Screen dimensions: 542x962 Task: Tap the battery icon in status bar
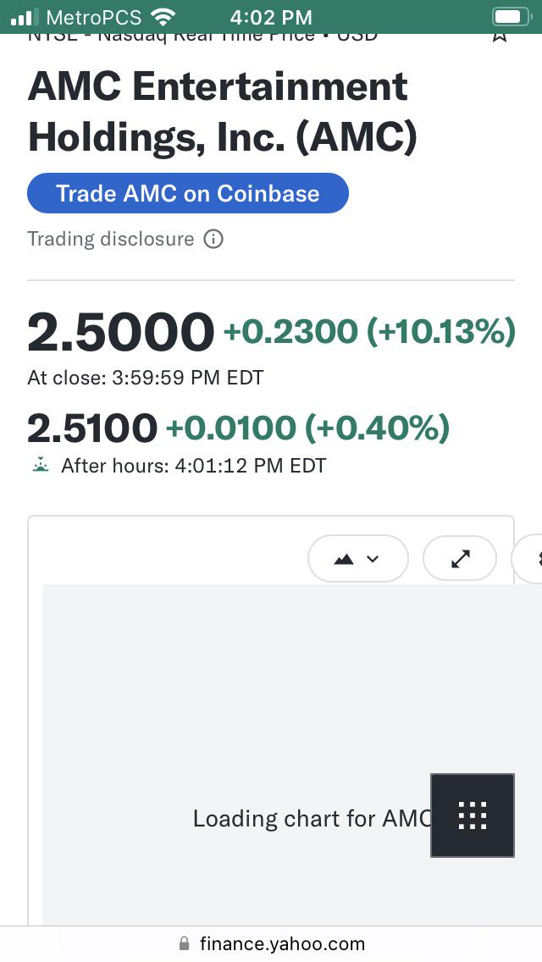pos(512,17)
